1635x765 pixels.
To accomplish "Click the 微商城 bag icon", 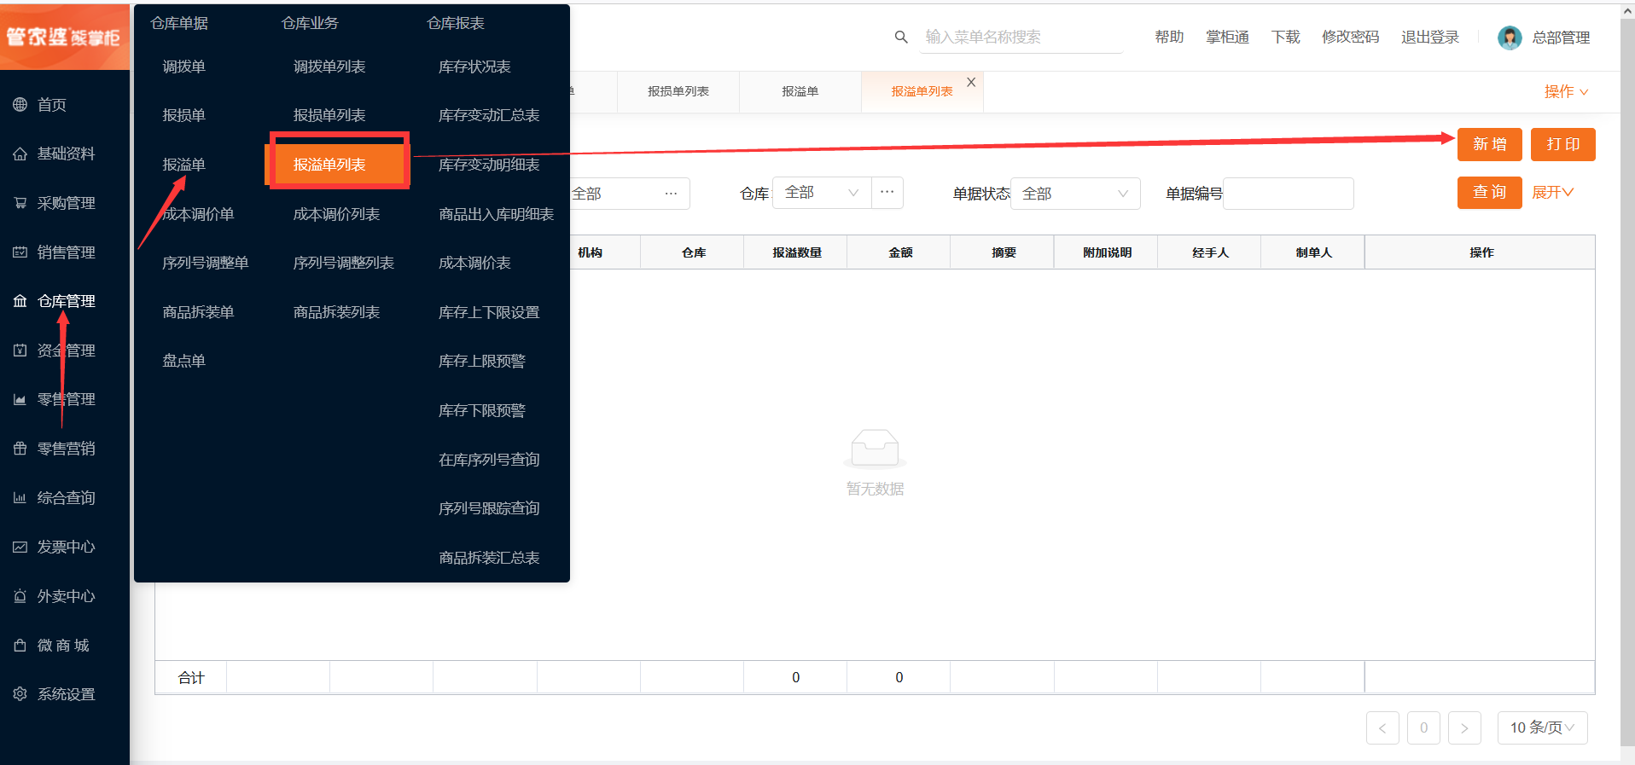I will point(20,646).
